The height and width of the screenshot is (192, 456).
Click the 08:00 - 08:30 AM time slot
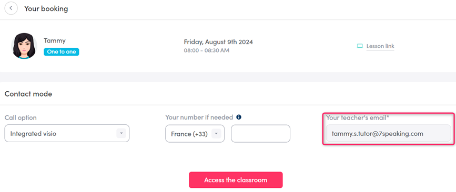[207, 50]
